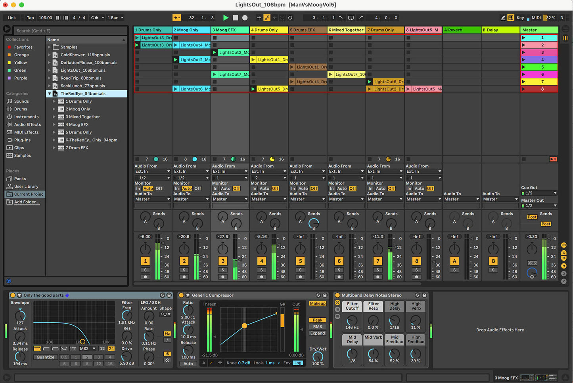This screenshot has width=573, height=383.
Task: Toggle track 4 activator button
Action: 261,261
